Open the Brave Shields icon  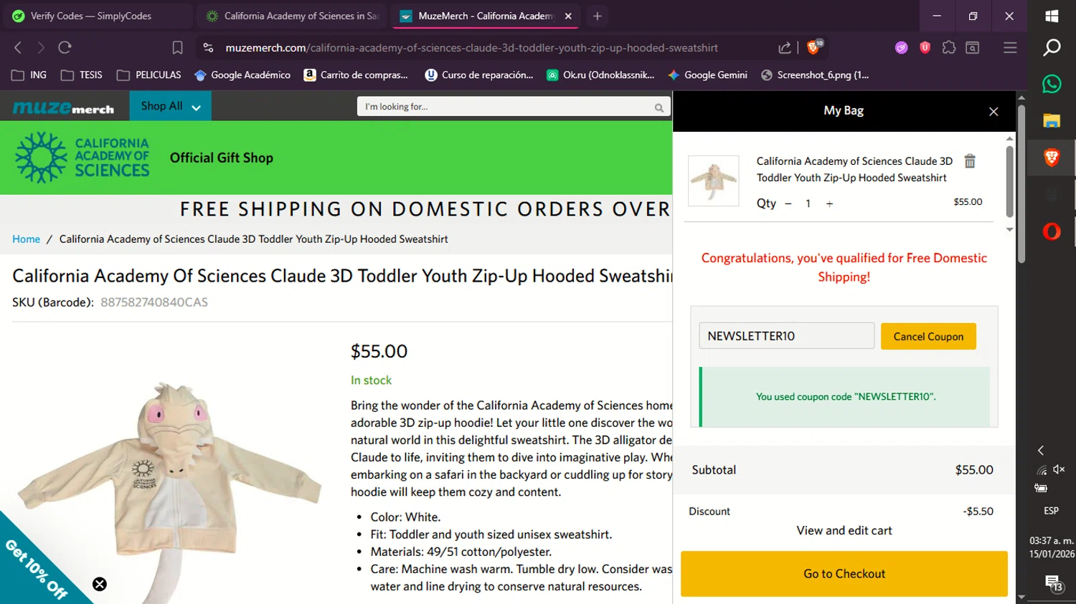pyautogui.click(x=813, y=47)
